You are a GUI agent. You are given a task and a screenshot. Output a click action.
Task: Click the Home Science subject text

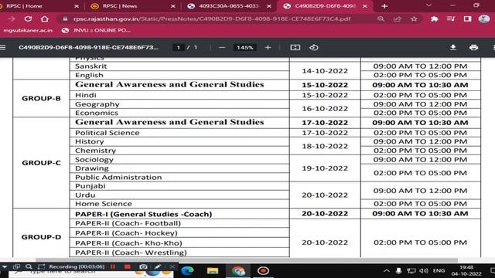tap(104, 204)
